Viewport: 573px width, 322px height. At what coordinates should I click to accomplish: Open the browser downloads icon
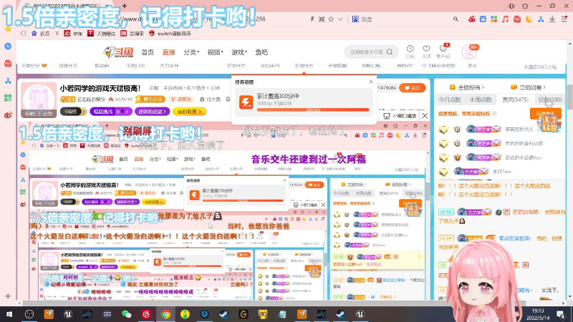(x=552, y=19)
